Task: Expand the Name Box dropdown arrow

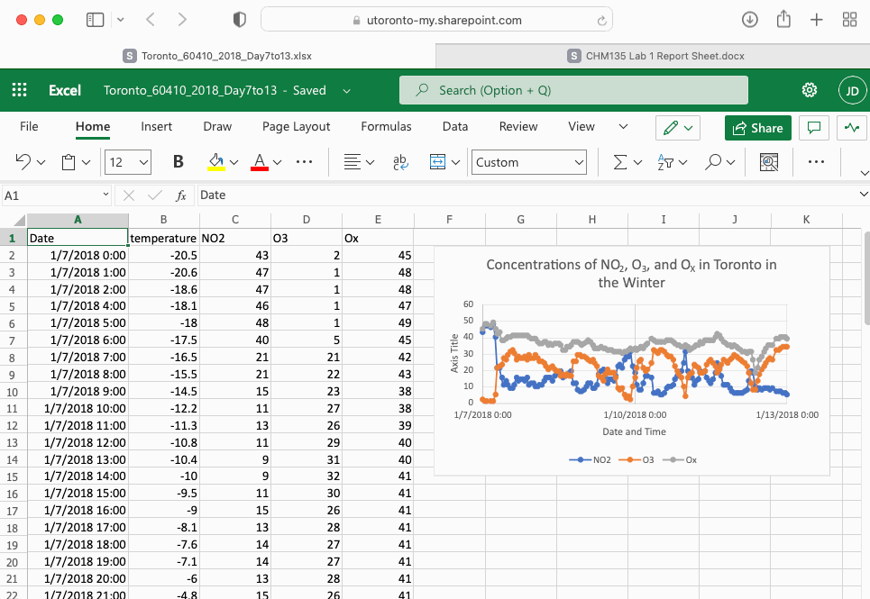Action: [x=105, y=195]
